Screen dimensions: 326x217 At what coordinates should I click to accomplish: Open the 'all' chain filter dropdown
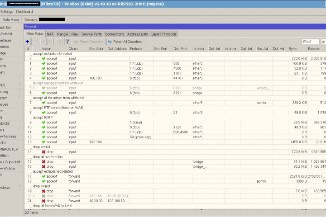(x=323, y=42)
